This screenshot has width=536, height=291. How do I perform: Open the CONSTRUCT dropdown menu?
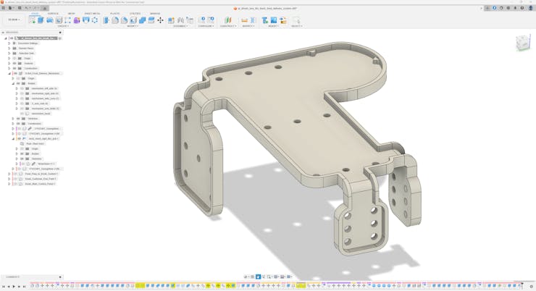[227, 26]
